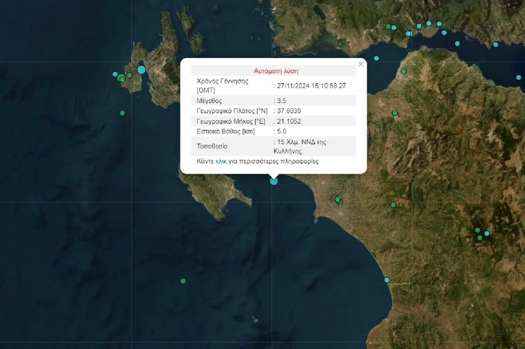This screenshot has width=525, height=349.
Task: Click the cyan marker beside two green markers in the mountains
Action: tap(487, 233)
